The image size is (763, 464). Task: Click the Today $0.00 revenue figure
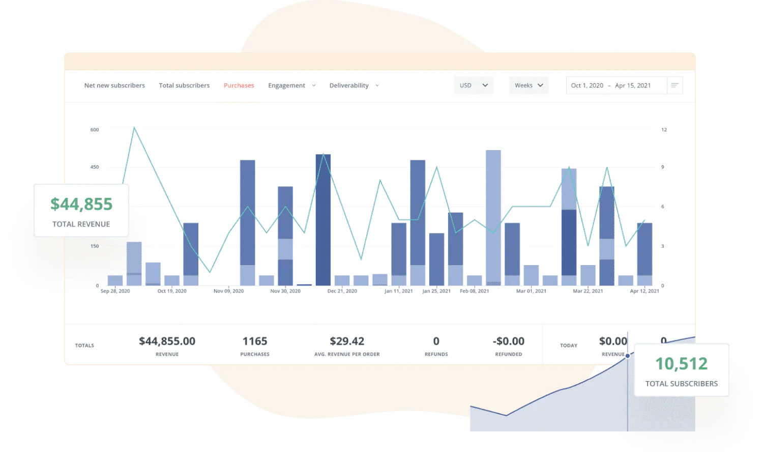[x=612, y=341]
